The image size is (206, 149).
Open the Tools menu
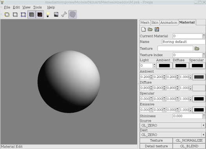37,7
